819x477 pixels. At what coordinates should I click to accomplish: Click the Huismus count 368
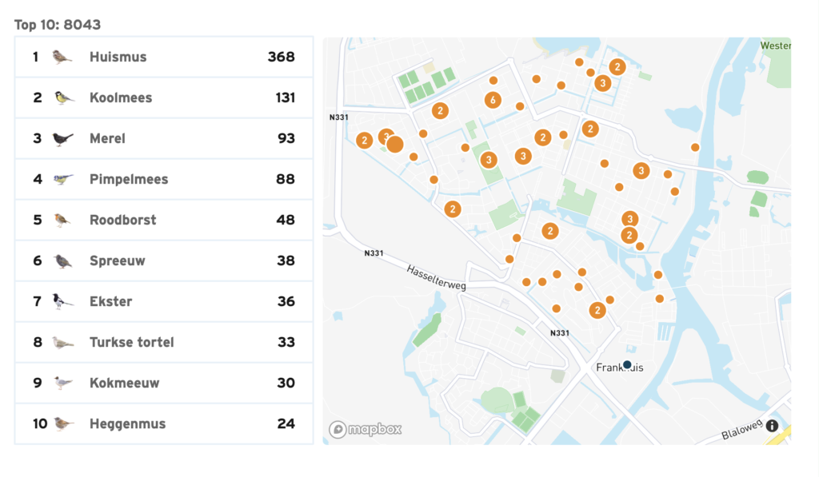[x=281, y=57]
